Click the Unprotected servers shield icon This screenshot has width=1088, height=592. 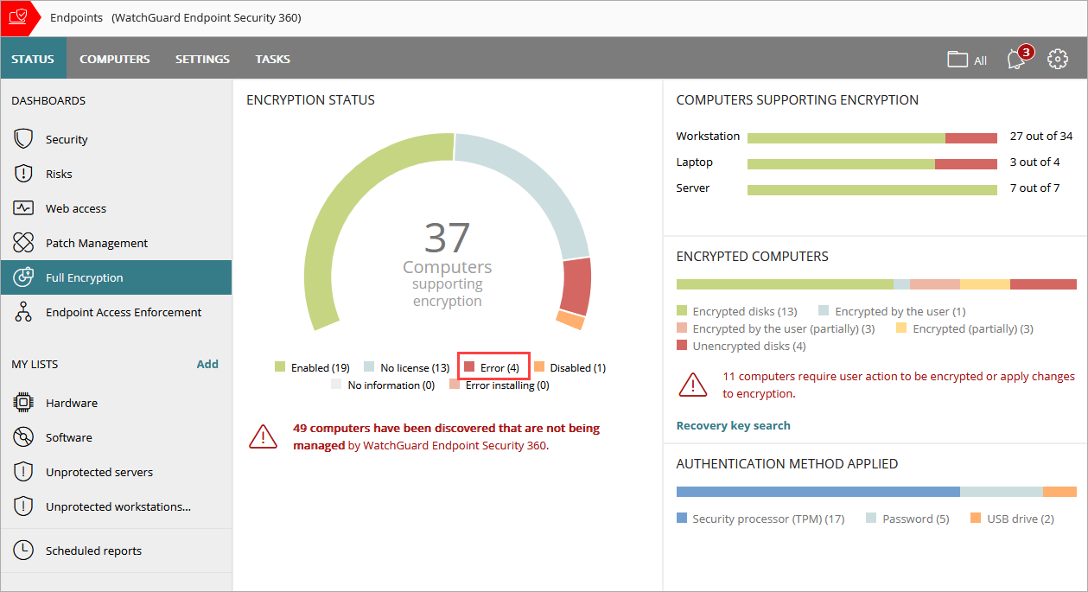[x=23, y=472]
